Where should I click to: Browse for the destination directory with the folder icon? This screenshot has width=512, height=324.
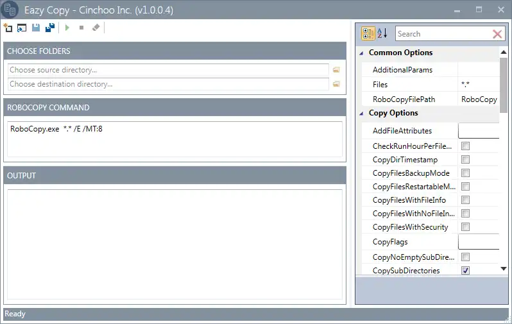(336, 84)
